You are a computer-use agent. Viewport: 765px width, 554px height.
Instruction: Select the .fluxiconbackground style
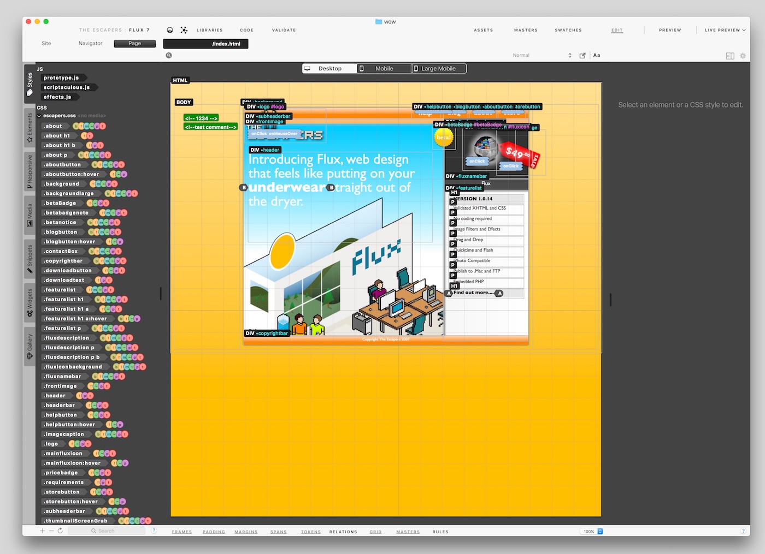[74, 367]
